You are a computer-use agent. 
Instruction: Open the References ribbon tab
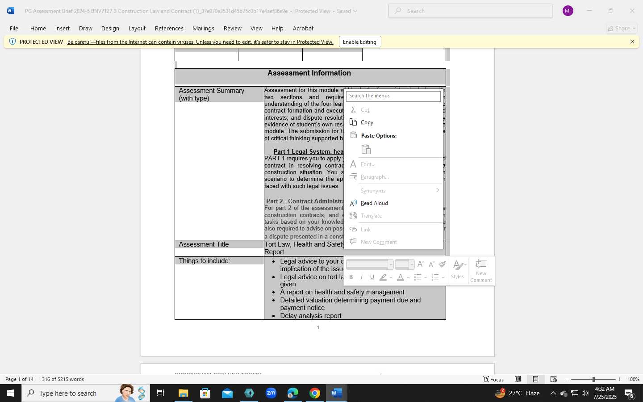169,28
